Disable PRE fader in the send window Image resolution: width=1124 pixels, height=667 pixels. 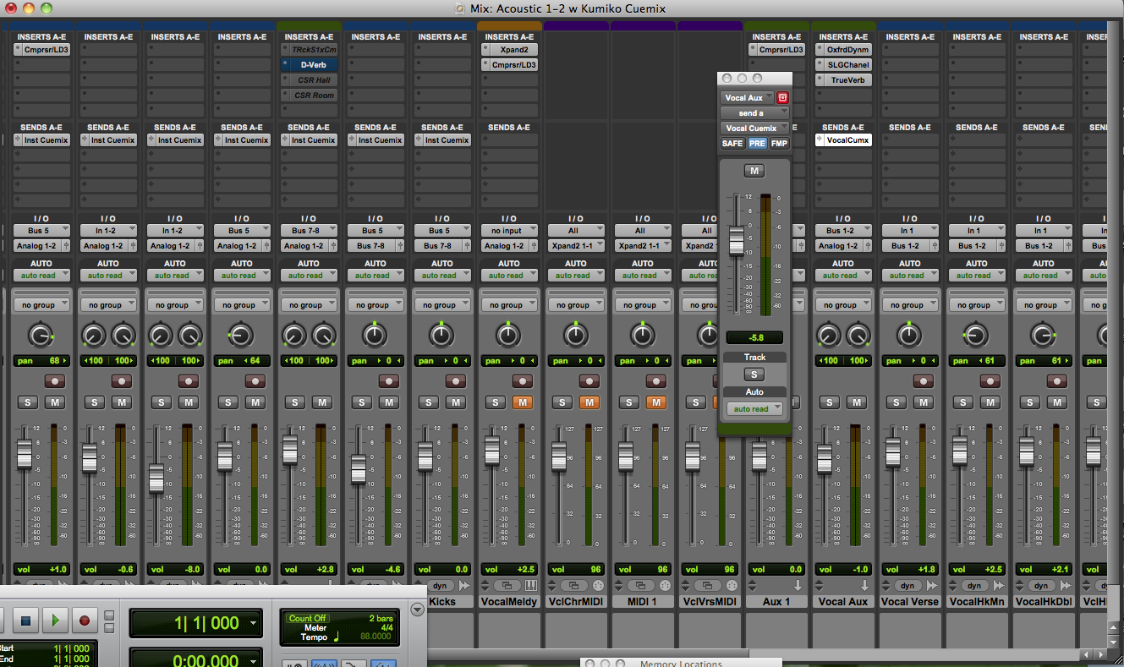point(757,144)
